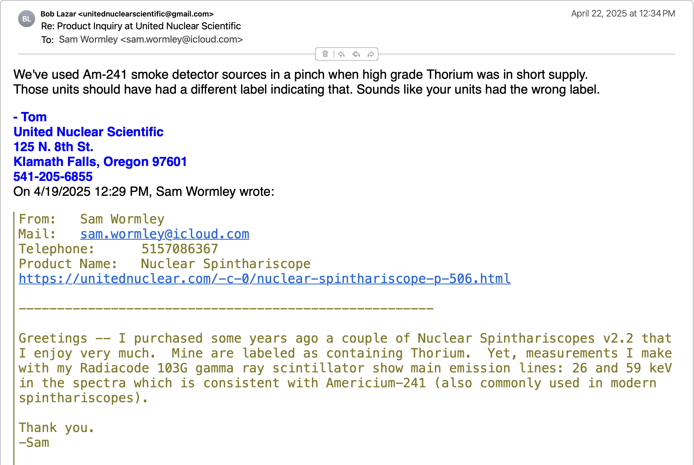
Task: Click the email subject line text
Action: [141, 26]
